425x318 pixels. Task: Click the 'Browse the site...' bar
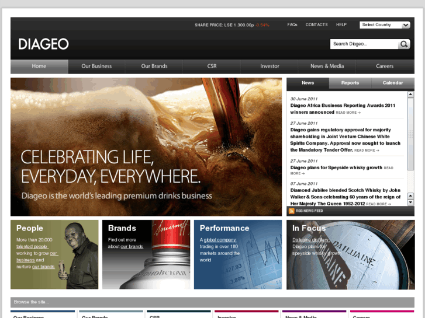pyautogui.click(x=212, y=302)
